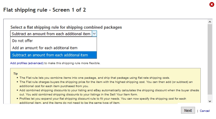Screen dimensions: 216x119
Task: Pick the highlighted 'Subtract an amount' option
Action: click(54, 55)
